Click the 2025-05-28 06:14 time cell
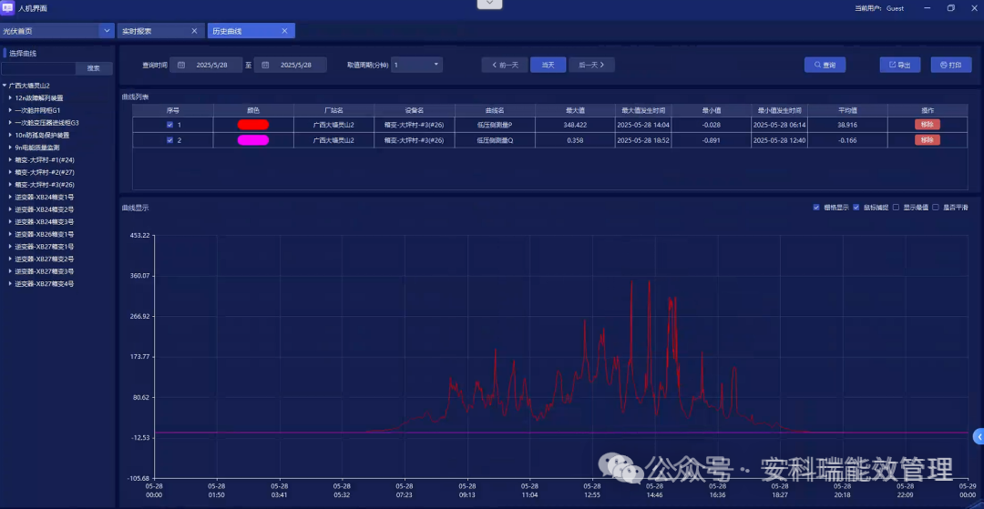Screen dimensions: 984x509 779,125
